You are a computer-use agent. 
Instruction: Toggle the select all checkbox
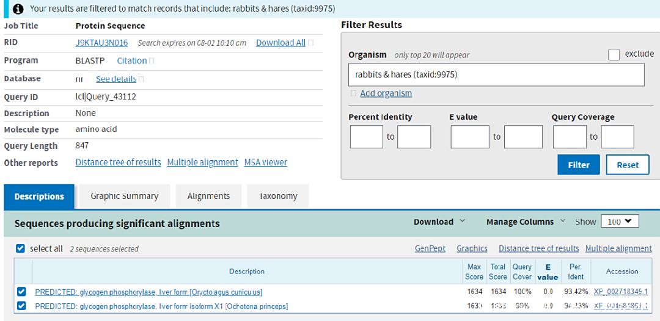[21, 248]
